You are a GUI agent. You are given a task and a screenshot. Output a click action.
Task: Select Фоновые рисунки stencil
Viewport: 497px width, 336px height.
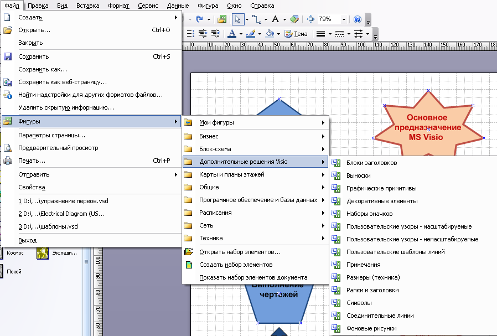[371, 328]
